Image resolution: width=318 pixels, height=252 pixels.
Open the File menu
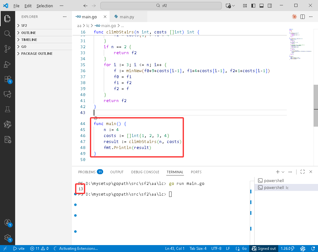pos(16,6)
